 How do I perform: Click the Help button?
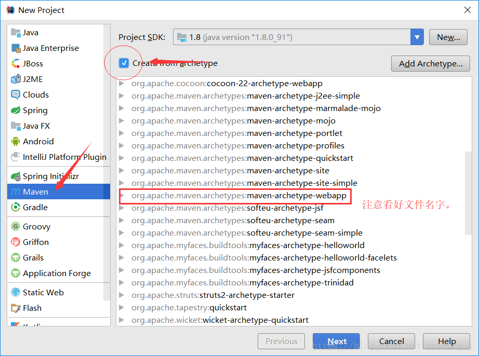pyautogui.click(x=446, y=341)
